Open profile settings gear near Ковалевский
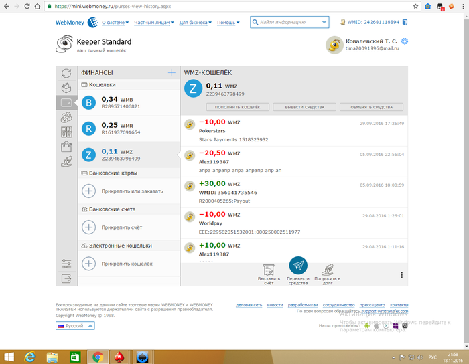Image resolution: width=469 pixels, height=364 pixels. click(405, 41)
